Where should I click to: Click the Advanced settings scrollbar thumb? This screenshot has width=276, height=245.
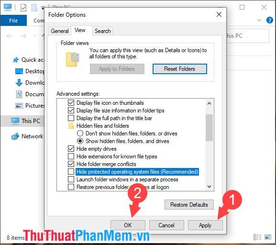pos(210,128)
